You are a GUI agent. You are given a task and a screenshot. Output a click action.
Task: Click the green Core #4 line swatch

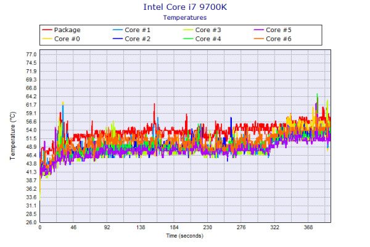pyautogui.click(x=188, y=39)
